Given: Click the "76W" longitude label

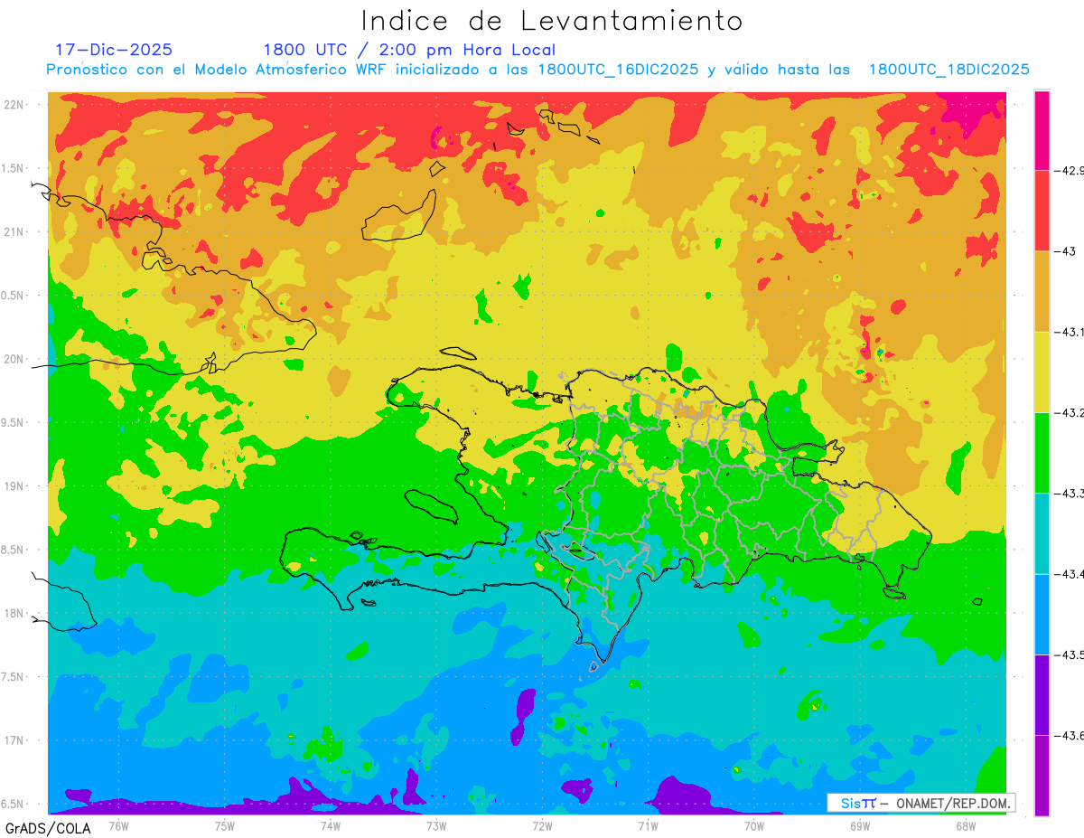Looking at the screenshot, I should (x=118, y=825).
